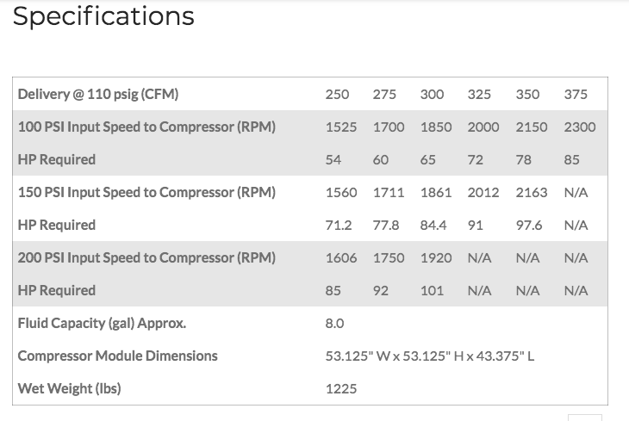The width and height of the screenshot is (629, 421).
Task: Click the 200 PSI Input Speed row label
Action: tap(146, 258)
